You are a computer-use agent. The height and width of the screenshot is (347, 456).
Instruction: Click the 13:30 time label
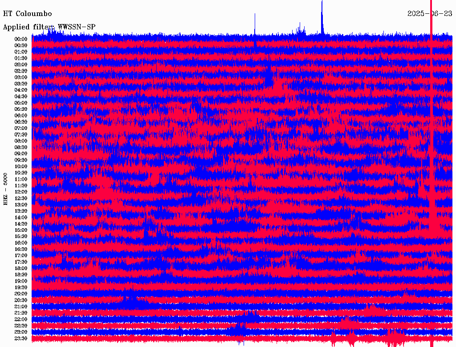(21, 211)
